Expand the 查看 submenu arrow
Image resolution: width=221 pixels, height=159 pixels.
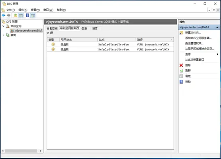(217, 54)
